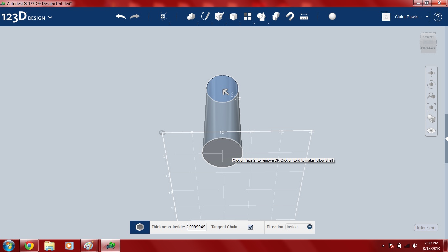
Task: Select the Measure ruler tool
Action: (304, 16)
